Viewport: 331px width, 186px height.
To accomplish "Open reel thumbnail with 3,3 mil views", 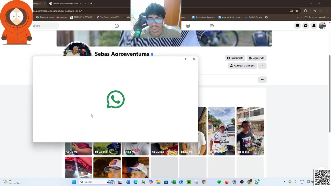I will tap(193, 149).
